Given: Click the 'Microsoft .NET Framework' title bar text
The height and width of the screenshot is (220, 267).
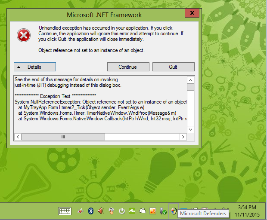Looking at the screenshot, I should [104, 15].
